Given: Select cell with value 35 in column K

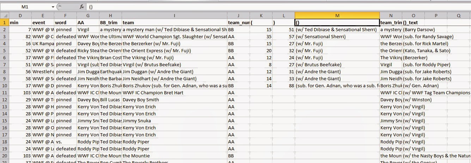Looking at the screenshot, I should pos(261,36).
